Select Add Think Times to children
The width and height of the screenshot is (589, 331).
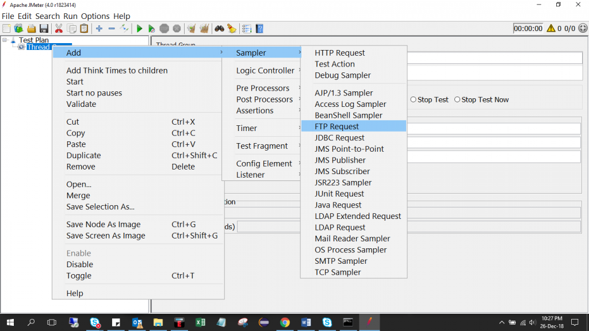pyautogui.click(x=117, y=71)
